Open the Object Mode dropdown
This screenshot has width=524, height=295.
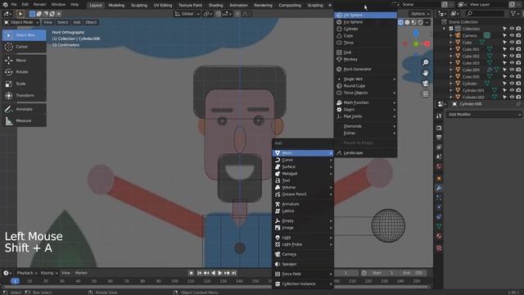point(20,22)
